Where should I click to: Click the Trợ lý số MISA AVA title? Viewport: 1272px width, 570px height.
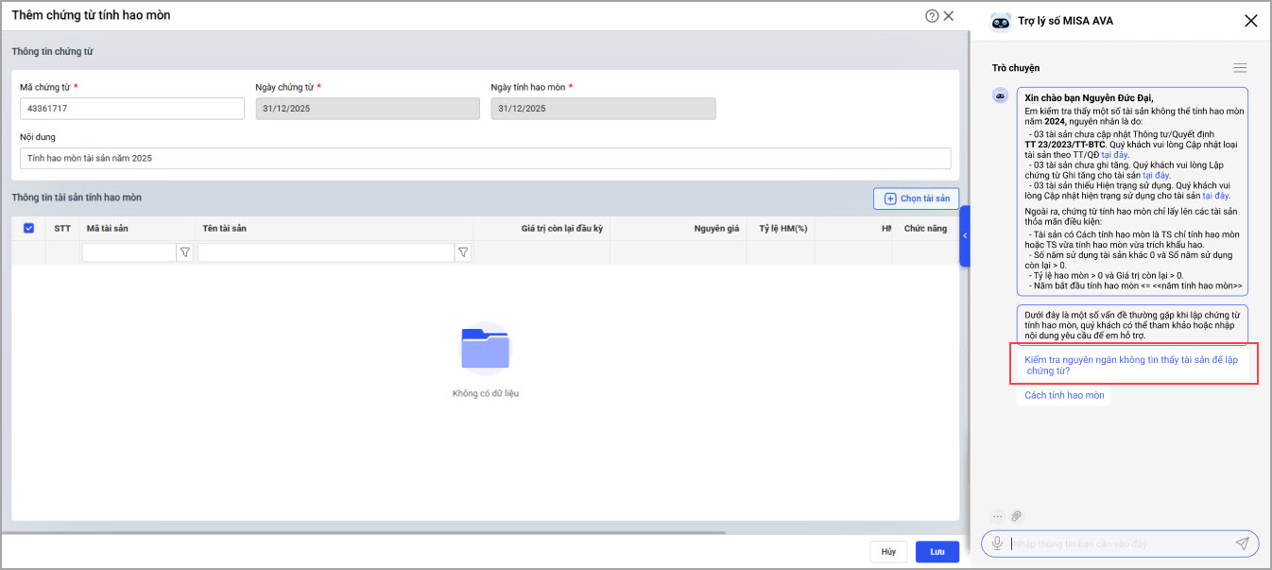coord(1065,21)
